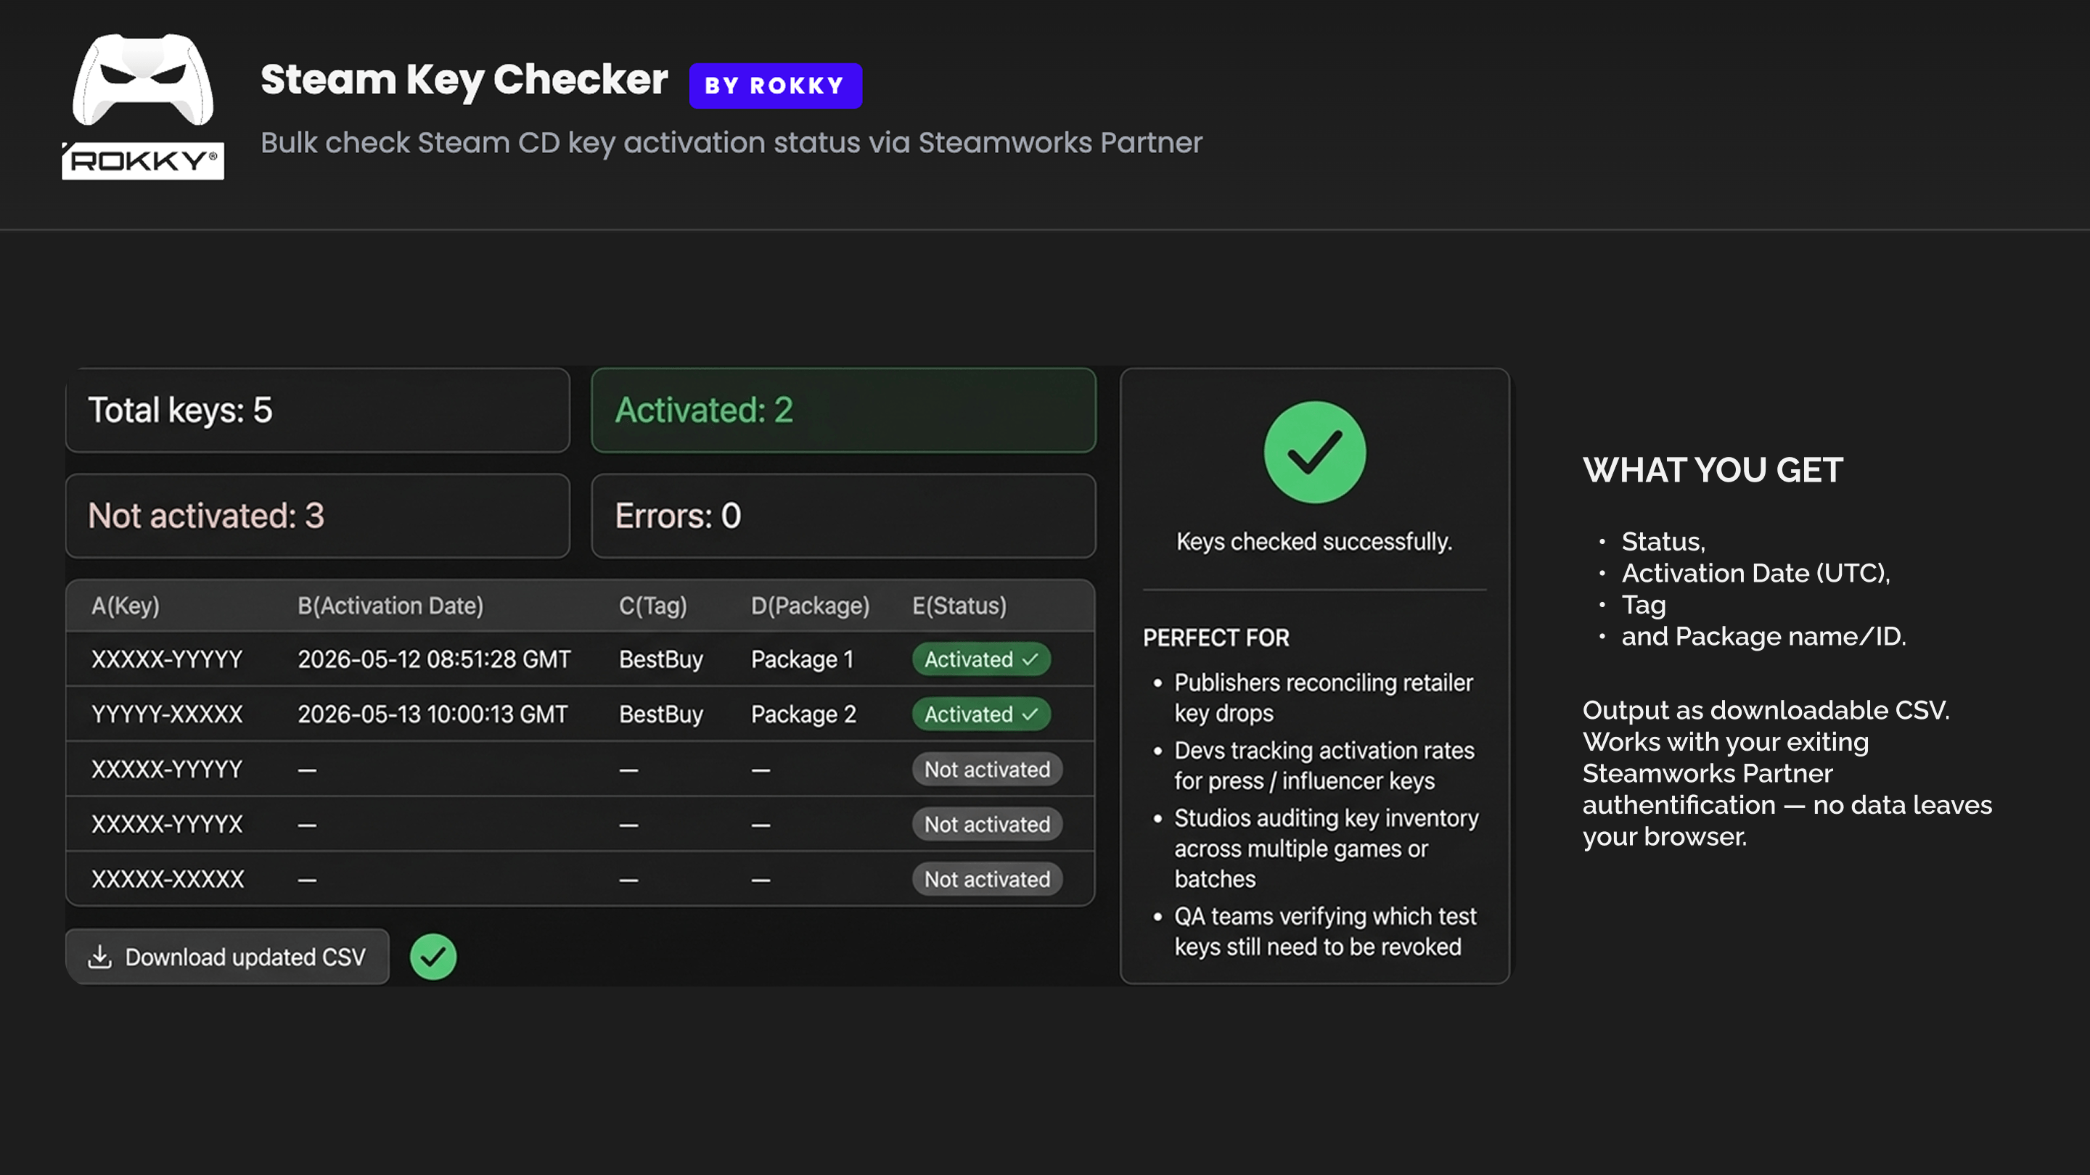Click Not activated badge for XXXXX-YYYYX
Viewport: 2090px width, 1175px height.
[x=988, y=824]
